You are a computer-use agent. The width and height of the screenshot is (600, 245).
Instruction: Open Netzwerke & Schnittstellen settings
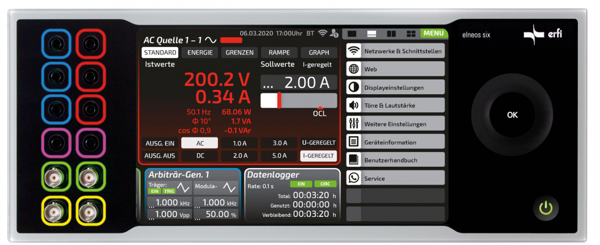coord(395,51)
